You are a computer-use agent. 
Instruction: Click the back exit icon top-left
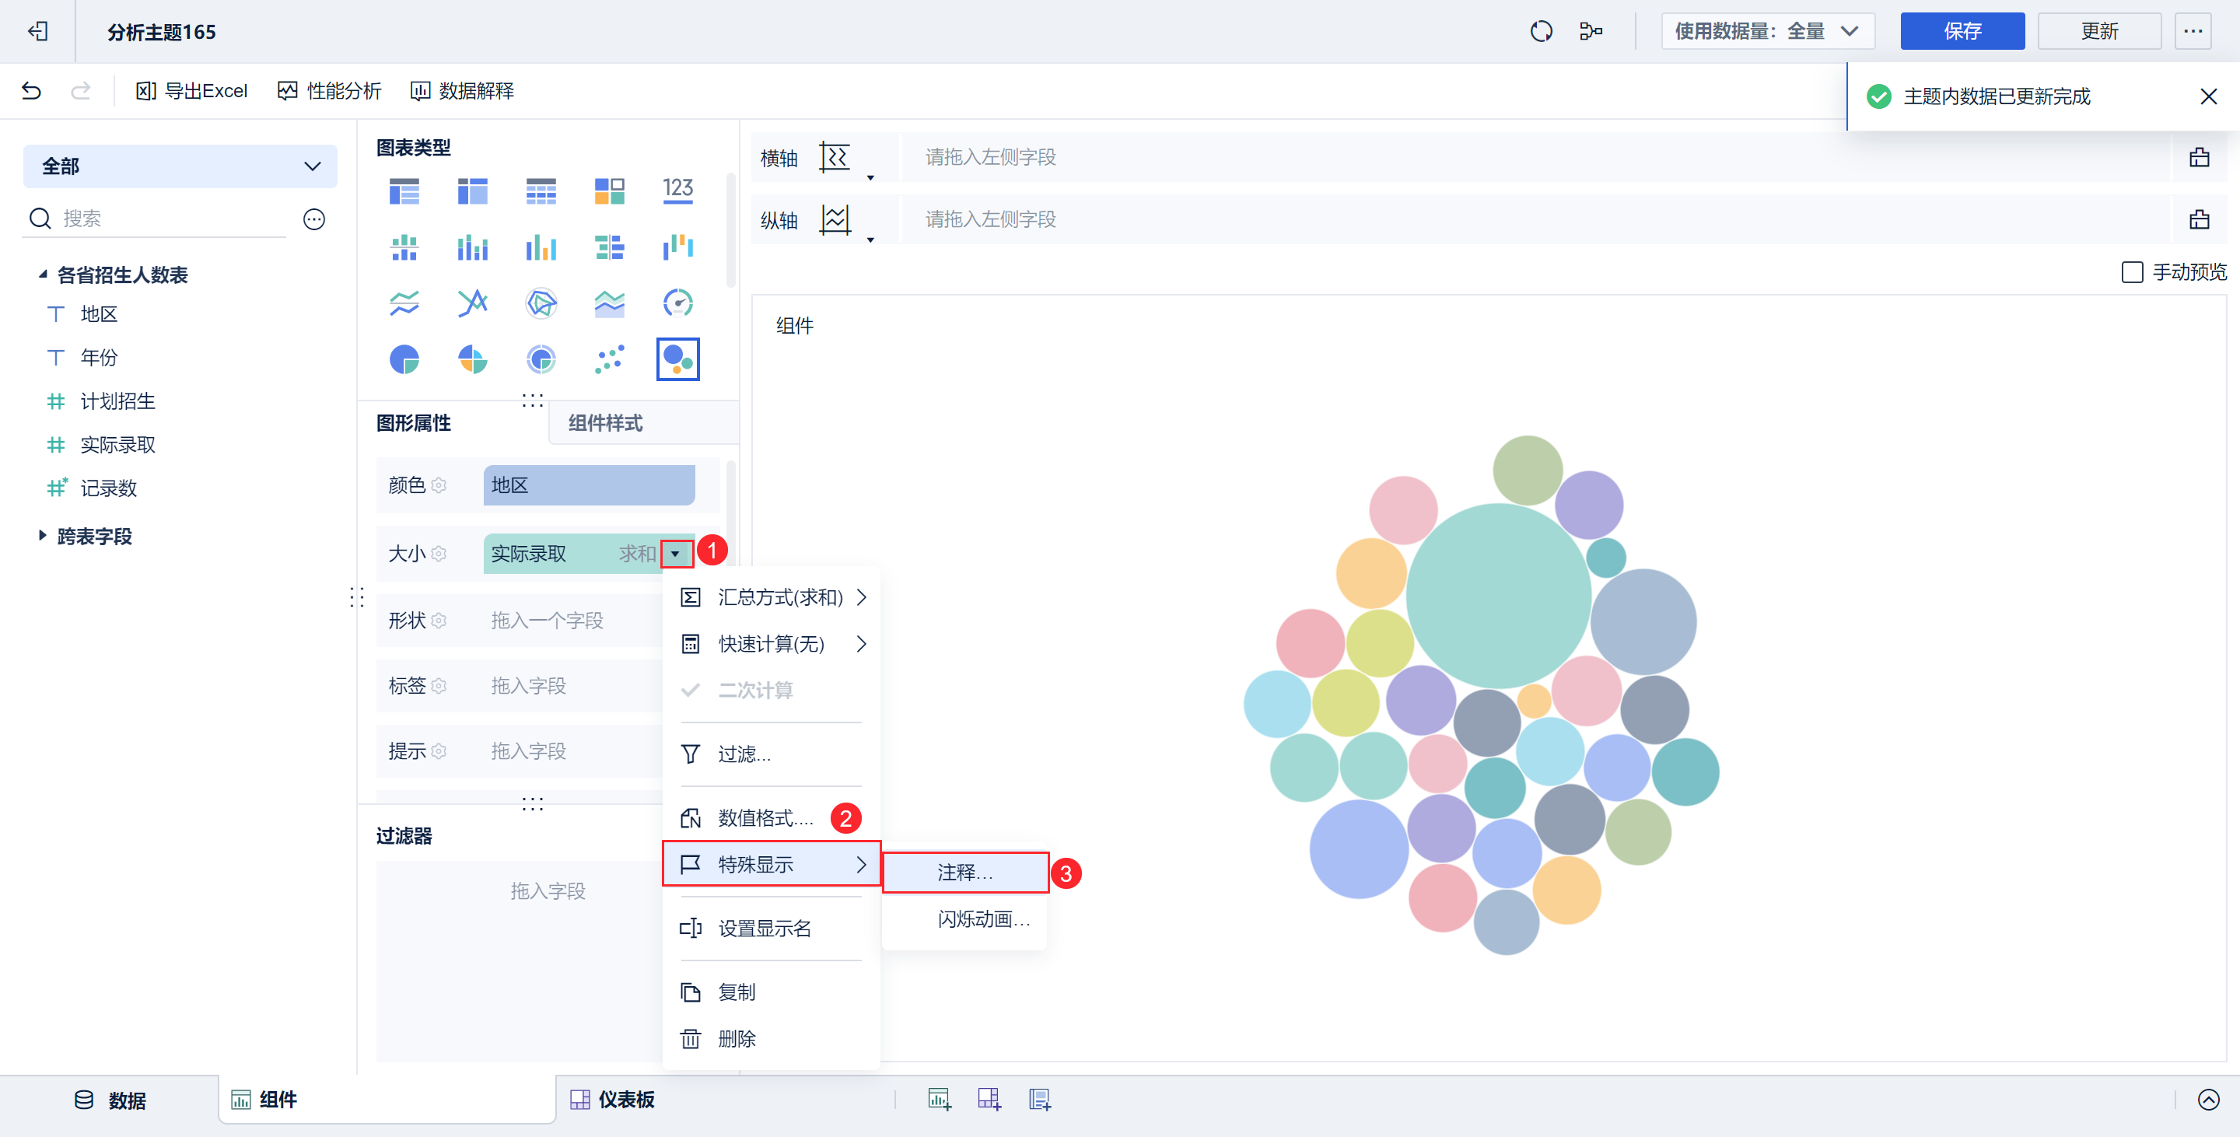coord(37,32)
